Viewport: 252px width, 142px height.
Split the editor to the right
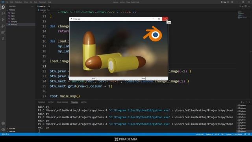click(x=246, y=6)
